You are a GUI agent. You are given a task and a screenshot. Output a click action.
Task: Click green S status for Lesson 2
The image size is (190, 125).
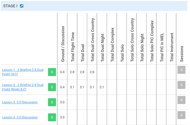click(x=52, y=87)
